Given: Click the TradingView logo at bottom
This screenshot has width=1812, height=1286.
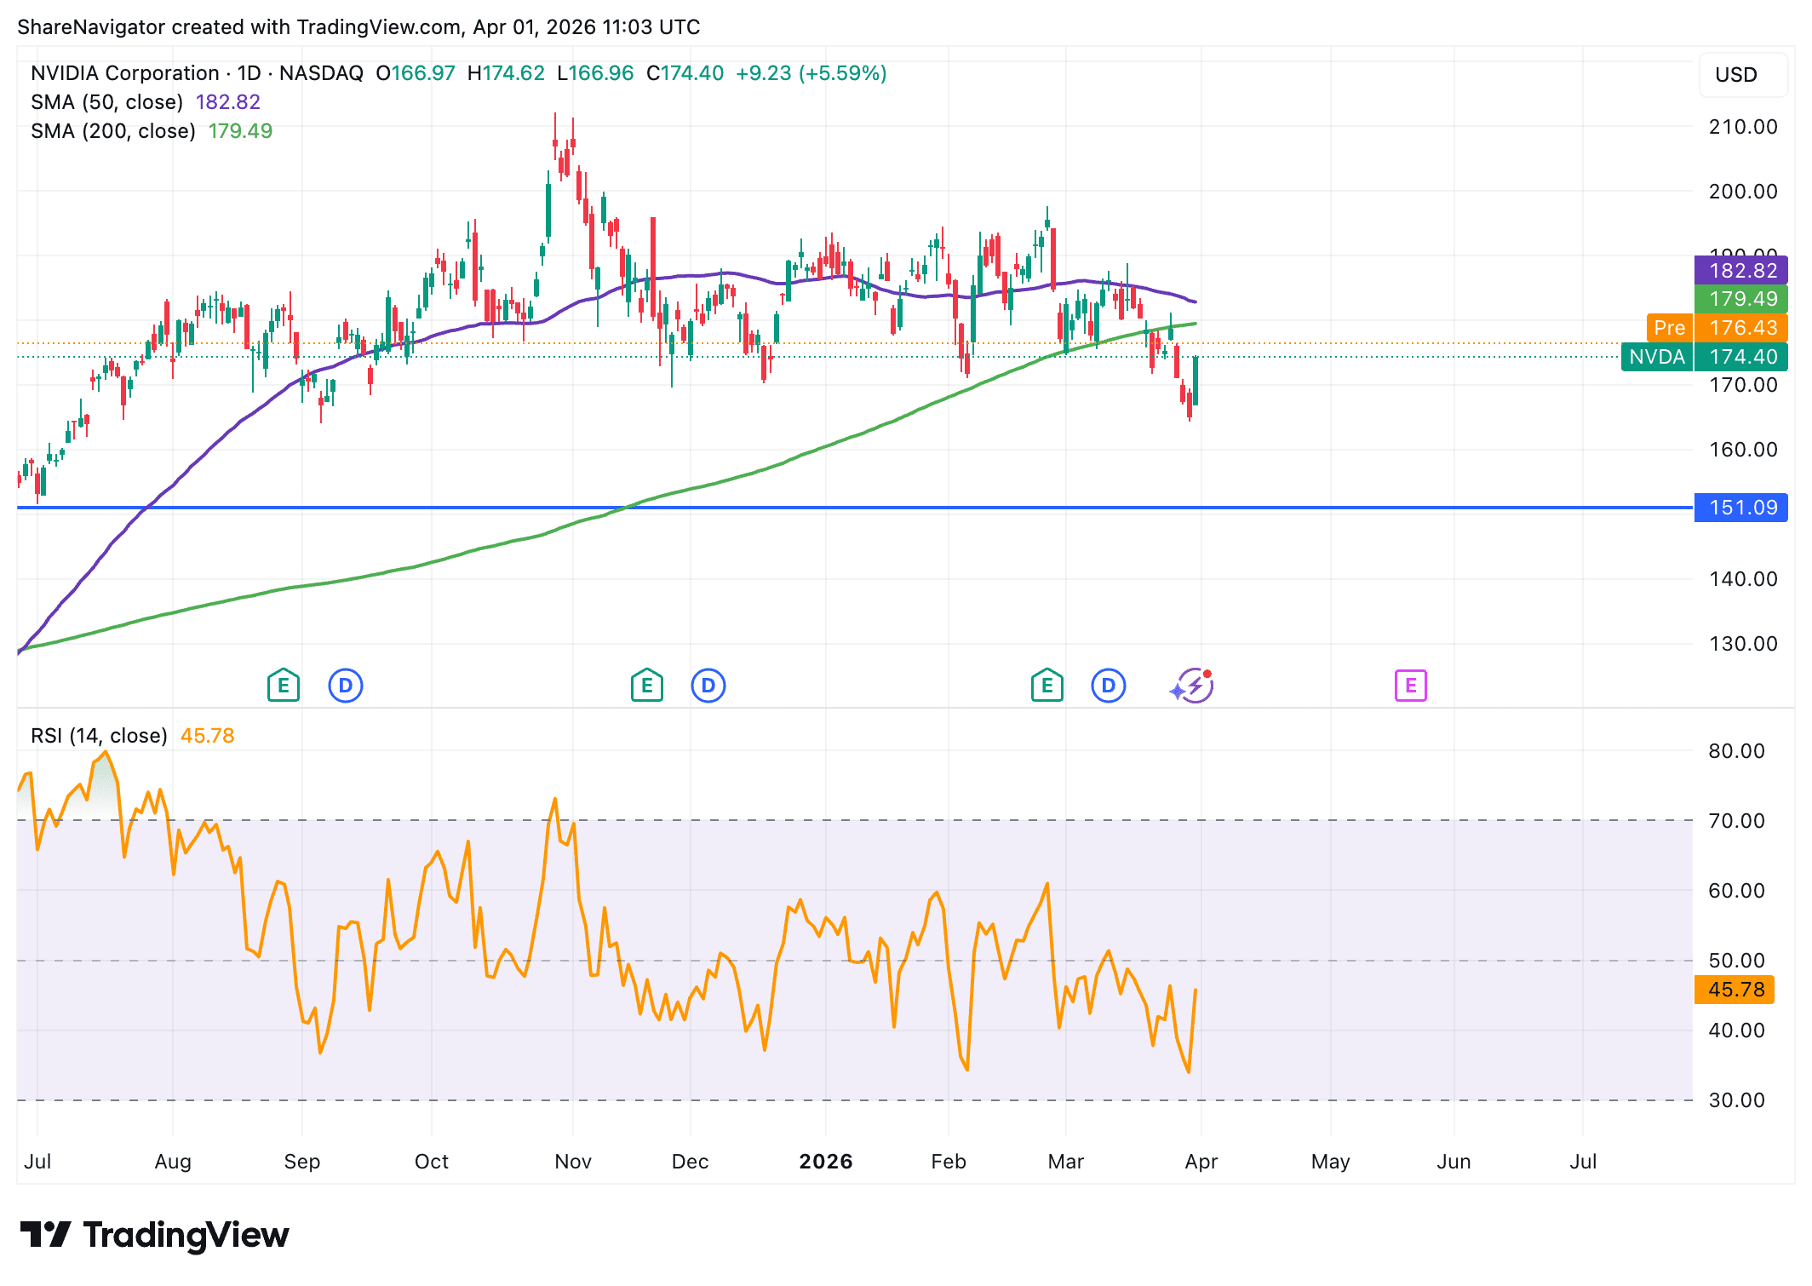Looking at the screenshot, I should [155, 1235].
